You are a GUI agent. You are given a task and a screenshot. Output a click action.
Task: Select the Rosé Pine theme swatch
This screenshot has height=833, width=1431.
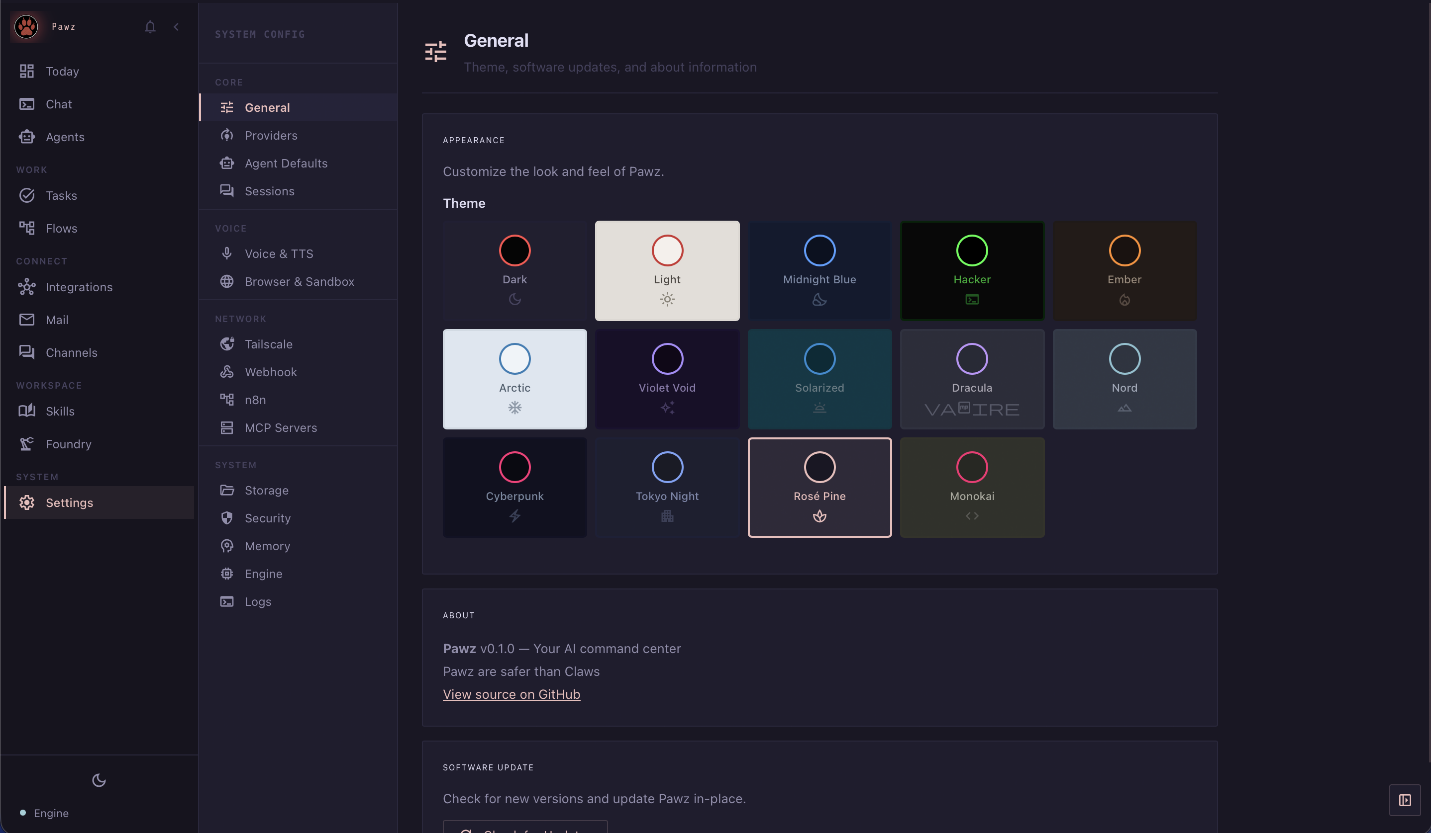[x=819, y=487]
